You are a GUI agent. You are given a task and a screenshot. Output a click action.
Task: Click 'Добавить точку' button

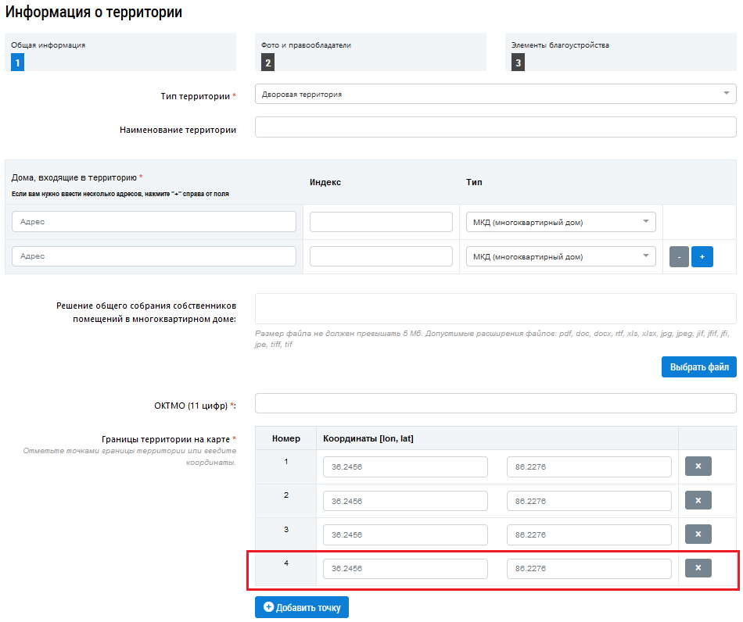[x=302, y=607]
